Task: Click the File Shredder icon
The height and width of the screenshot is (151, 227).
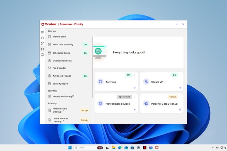Action: coord(49,68)
